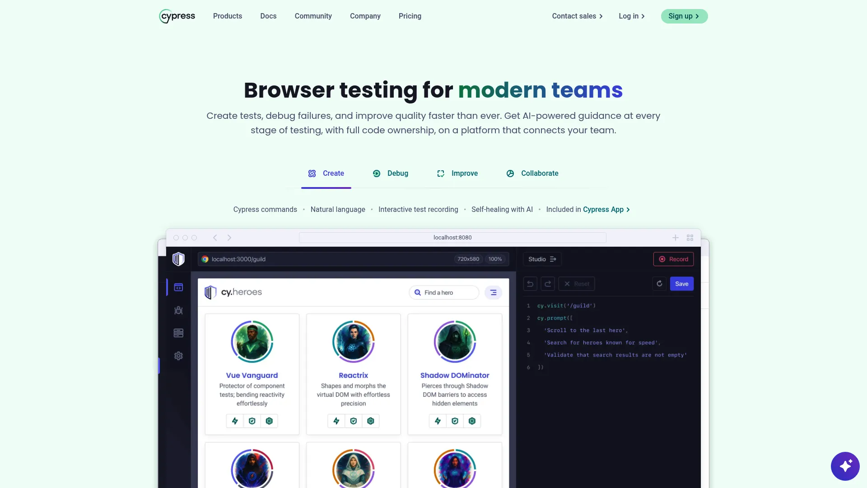Open the Community menu

[x=313, y=16]
